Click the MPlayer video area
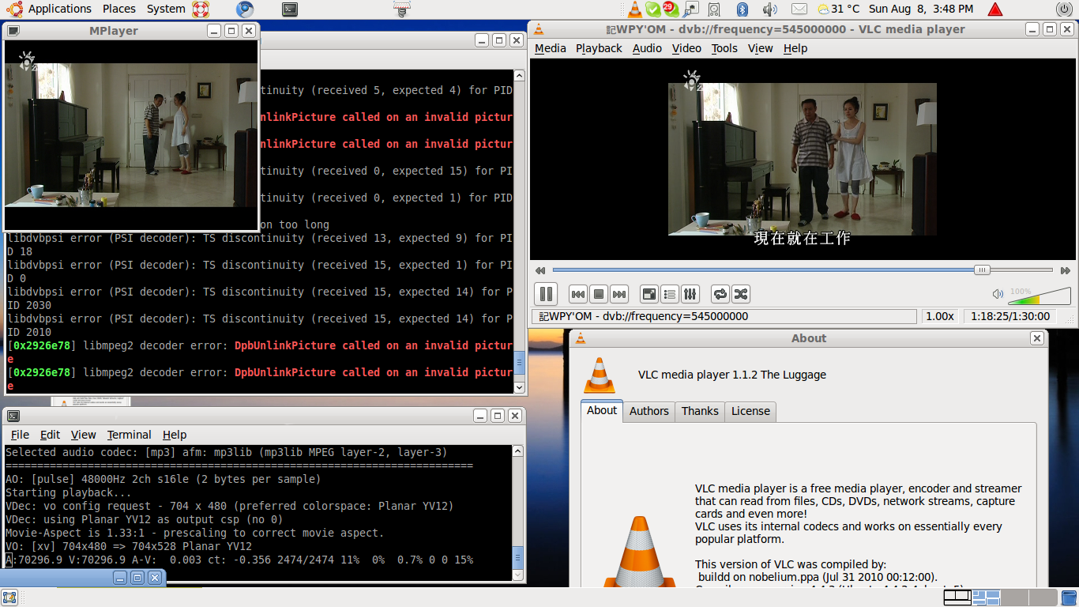Image resolution: width=1079 pixels, height=607 pixels. [x=131, y=135]
